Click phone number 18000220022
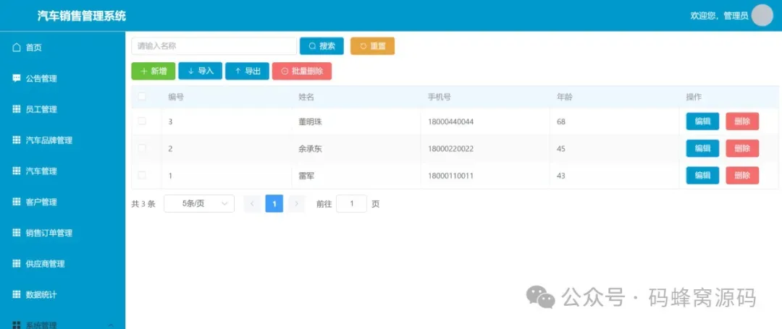 tap(451, 148)
